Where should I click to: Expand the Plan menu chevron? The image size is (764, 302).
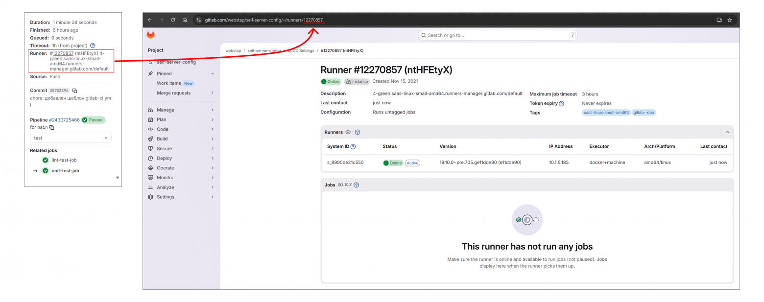(x=213, y=119)
